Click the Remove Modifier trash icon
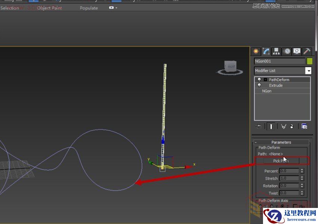Screen dimensions: 318x224 [x=292, y=127]
